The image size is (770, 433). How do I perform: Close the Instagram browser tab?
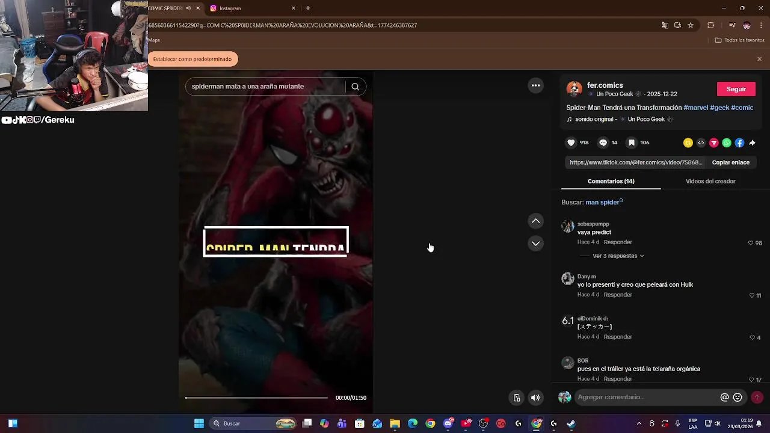pos(294,8)
